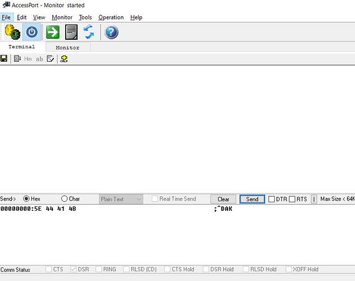The height and width of the screenshot is (281, 355).
Task: Click the AccessPort title bar app icon
Action: 6,4
